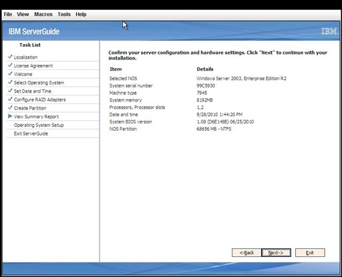The image size is (342, 277).
Task: Select View Summary Report task
Action: tap(36, 117)
